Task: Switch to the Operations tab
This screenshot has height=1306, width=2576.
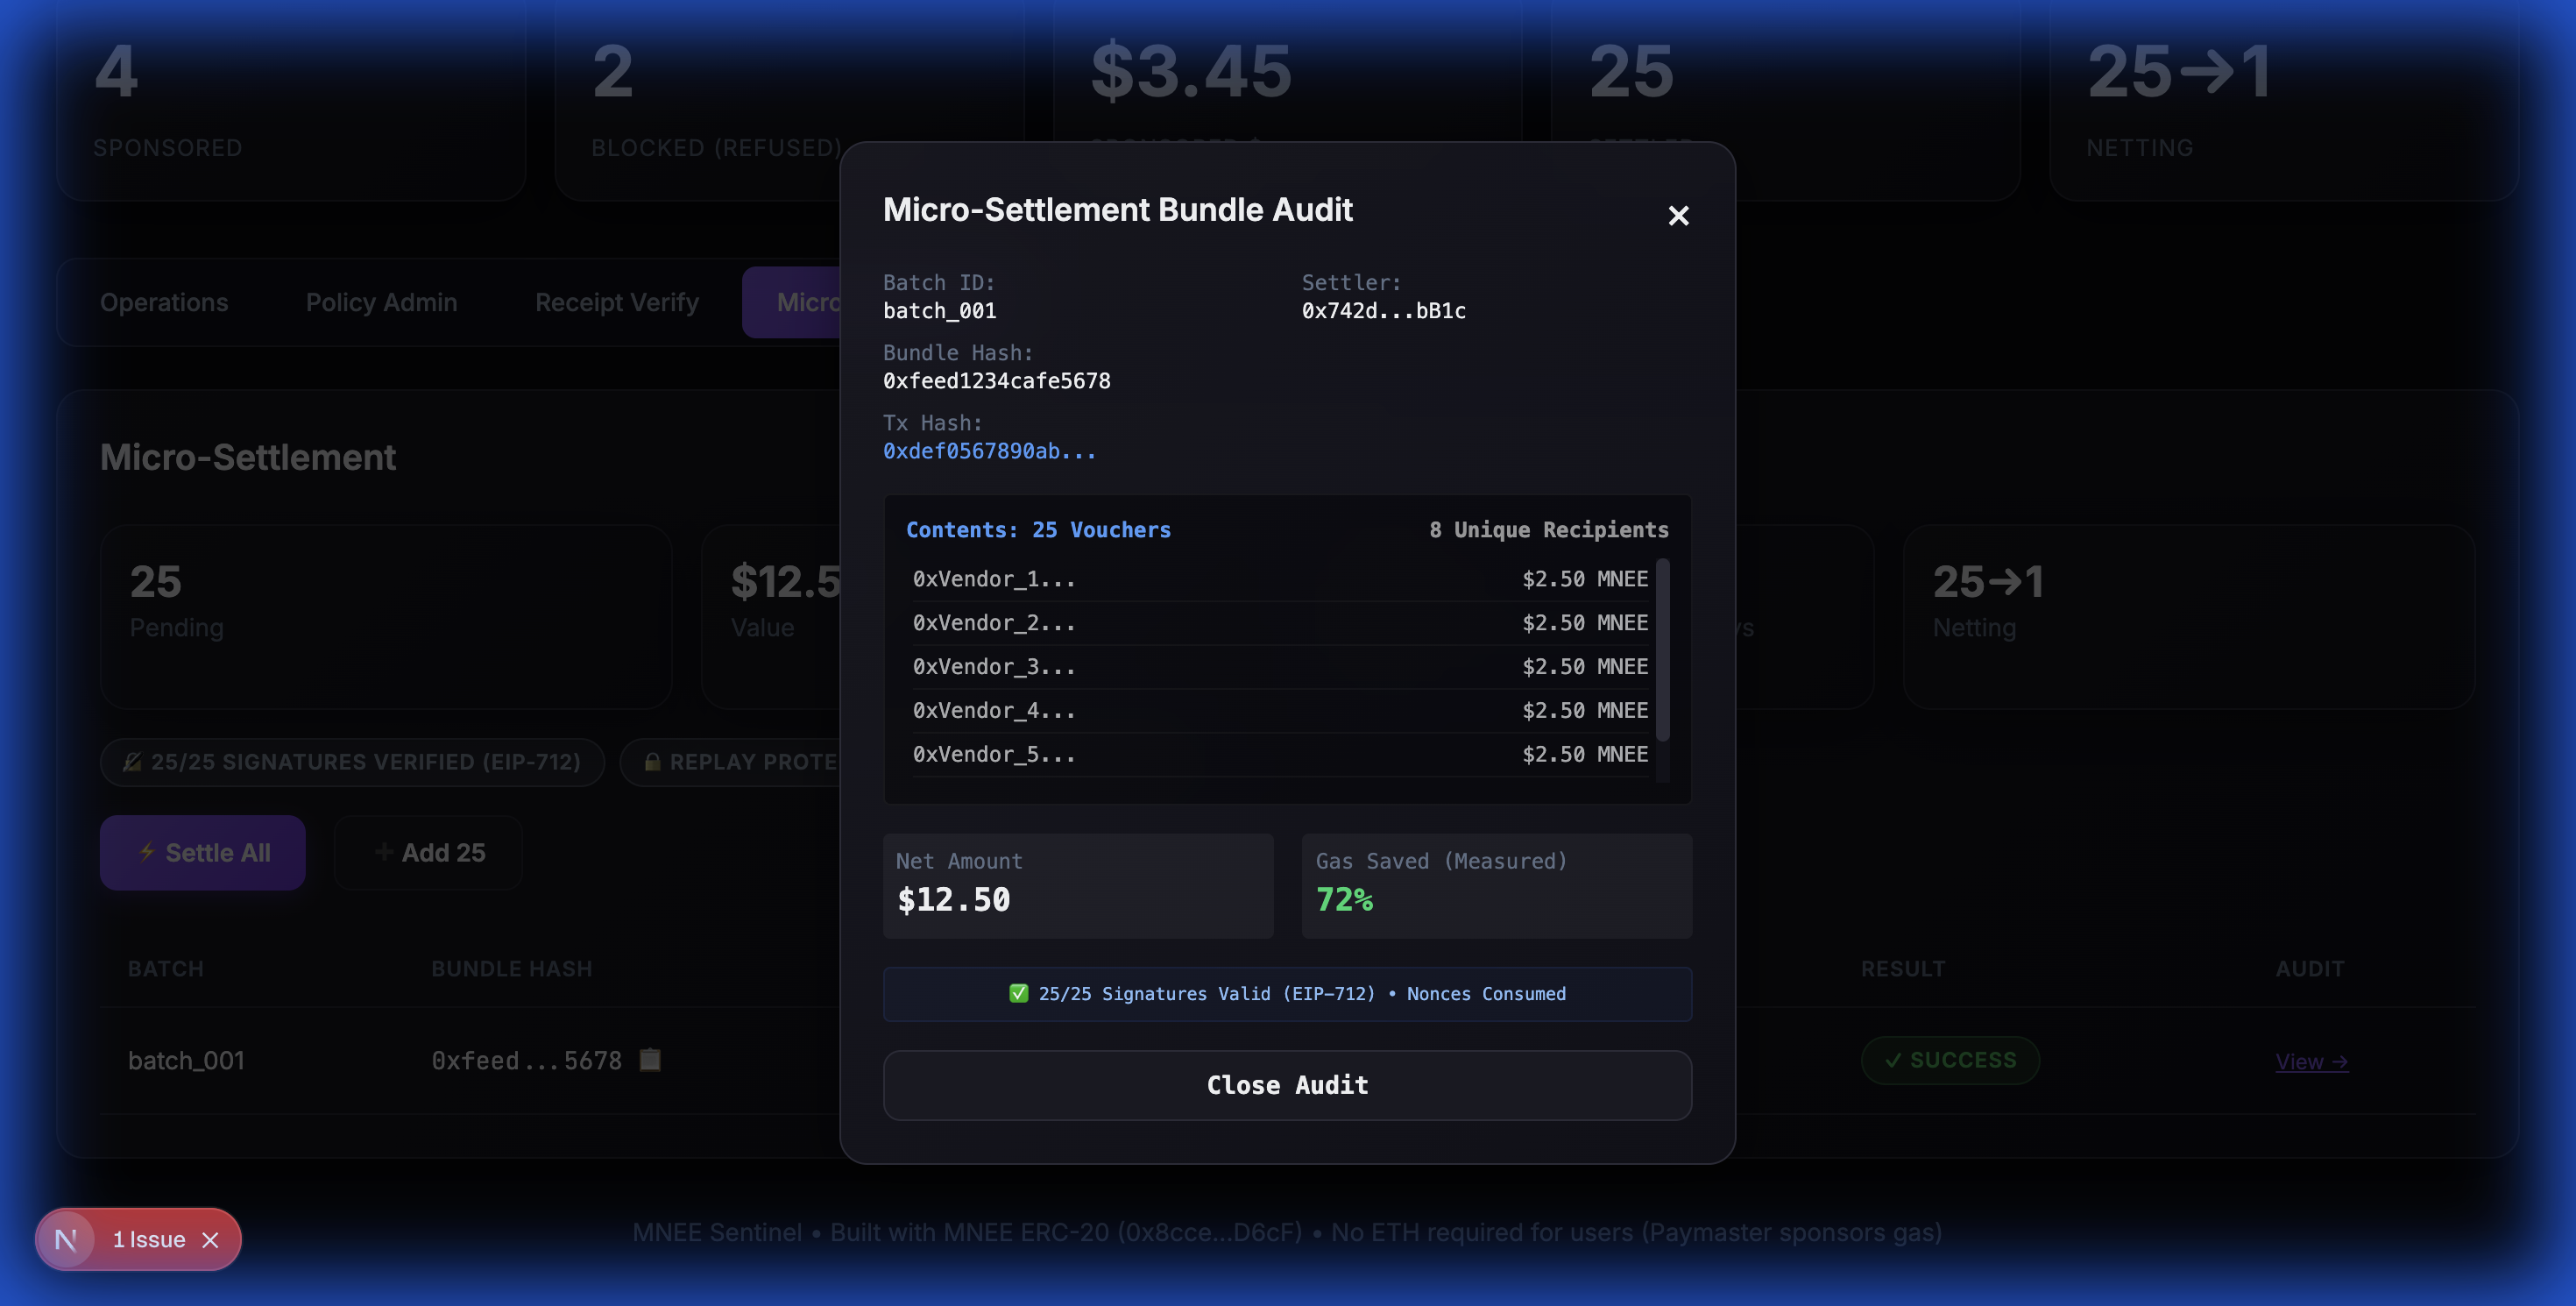Action: [x=164, y=302]
